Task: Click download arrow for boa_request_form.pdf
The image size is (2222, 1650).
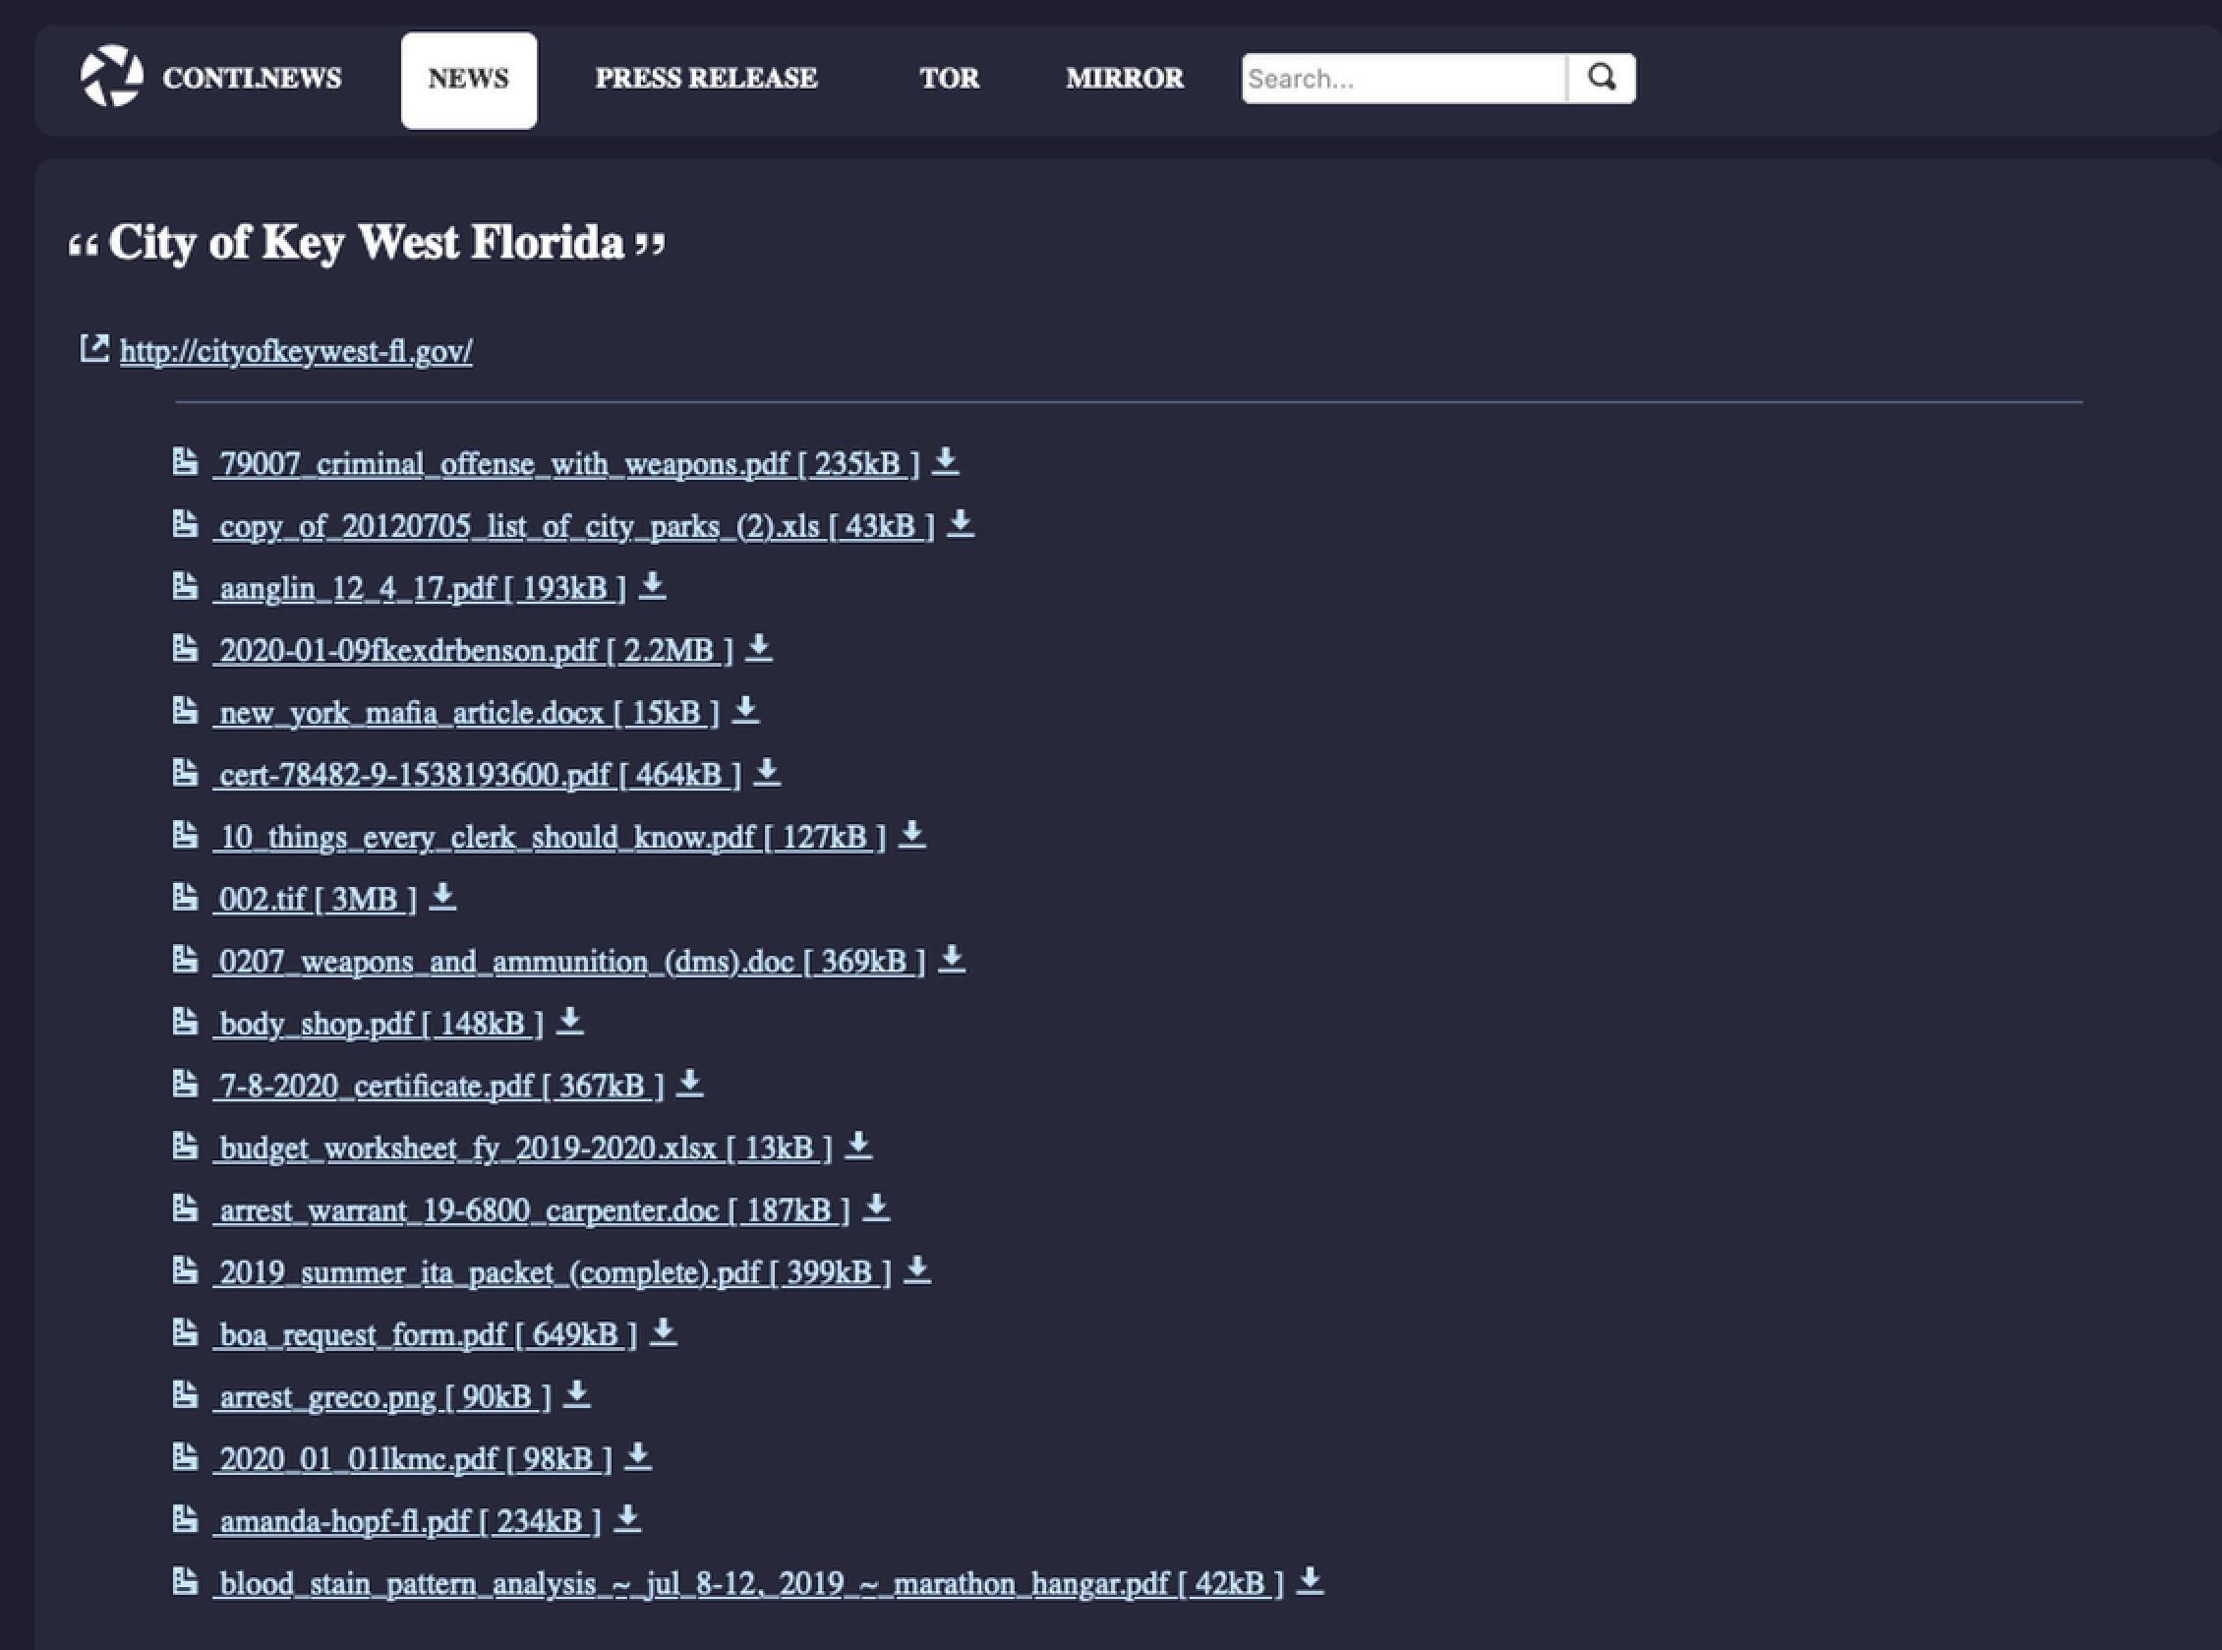Action: point(663,1332)
